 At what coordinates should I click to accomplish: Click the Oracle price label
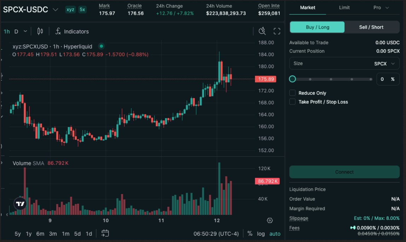[x=134, y=6]
